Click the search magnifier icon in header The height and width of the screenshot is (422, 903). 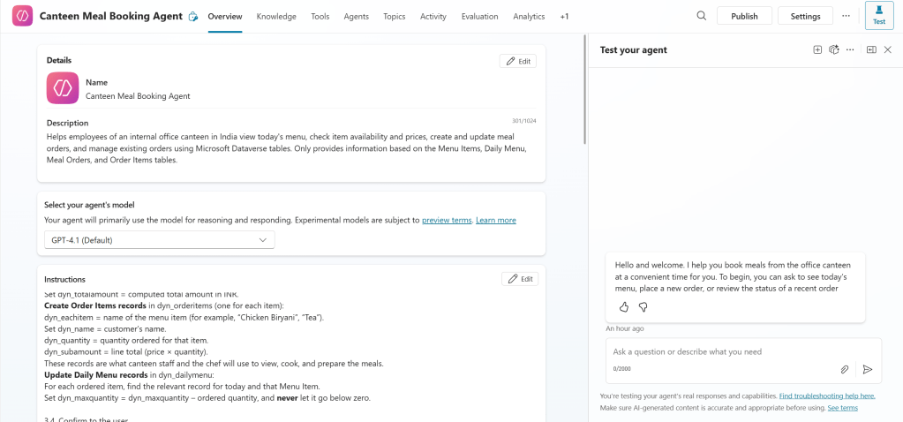click(702, 16)
